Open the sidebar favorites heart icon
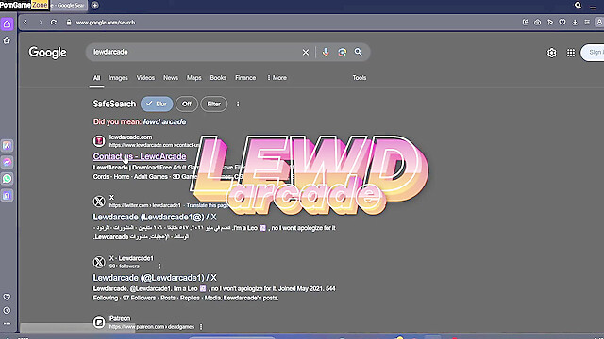This screenshot has width=604, height=339. pyautogui.click(x=7, y=297)
